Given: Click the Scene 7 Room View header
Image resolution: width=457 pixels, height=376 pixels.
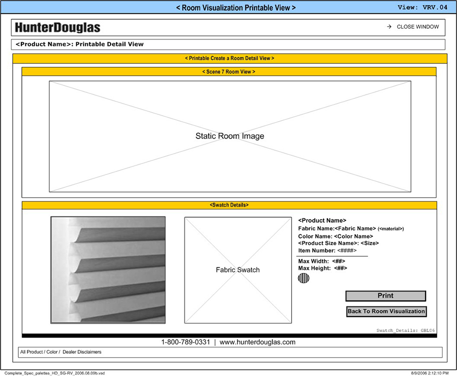Looking at the screenshot, I should 229,72.
